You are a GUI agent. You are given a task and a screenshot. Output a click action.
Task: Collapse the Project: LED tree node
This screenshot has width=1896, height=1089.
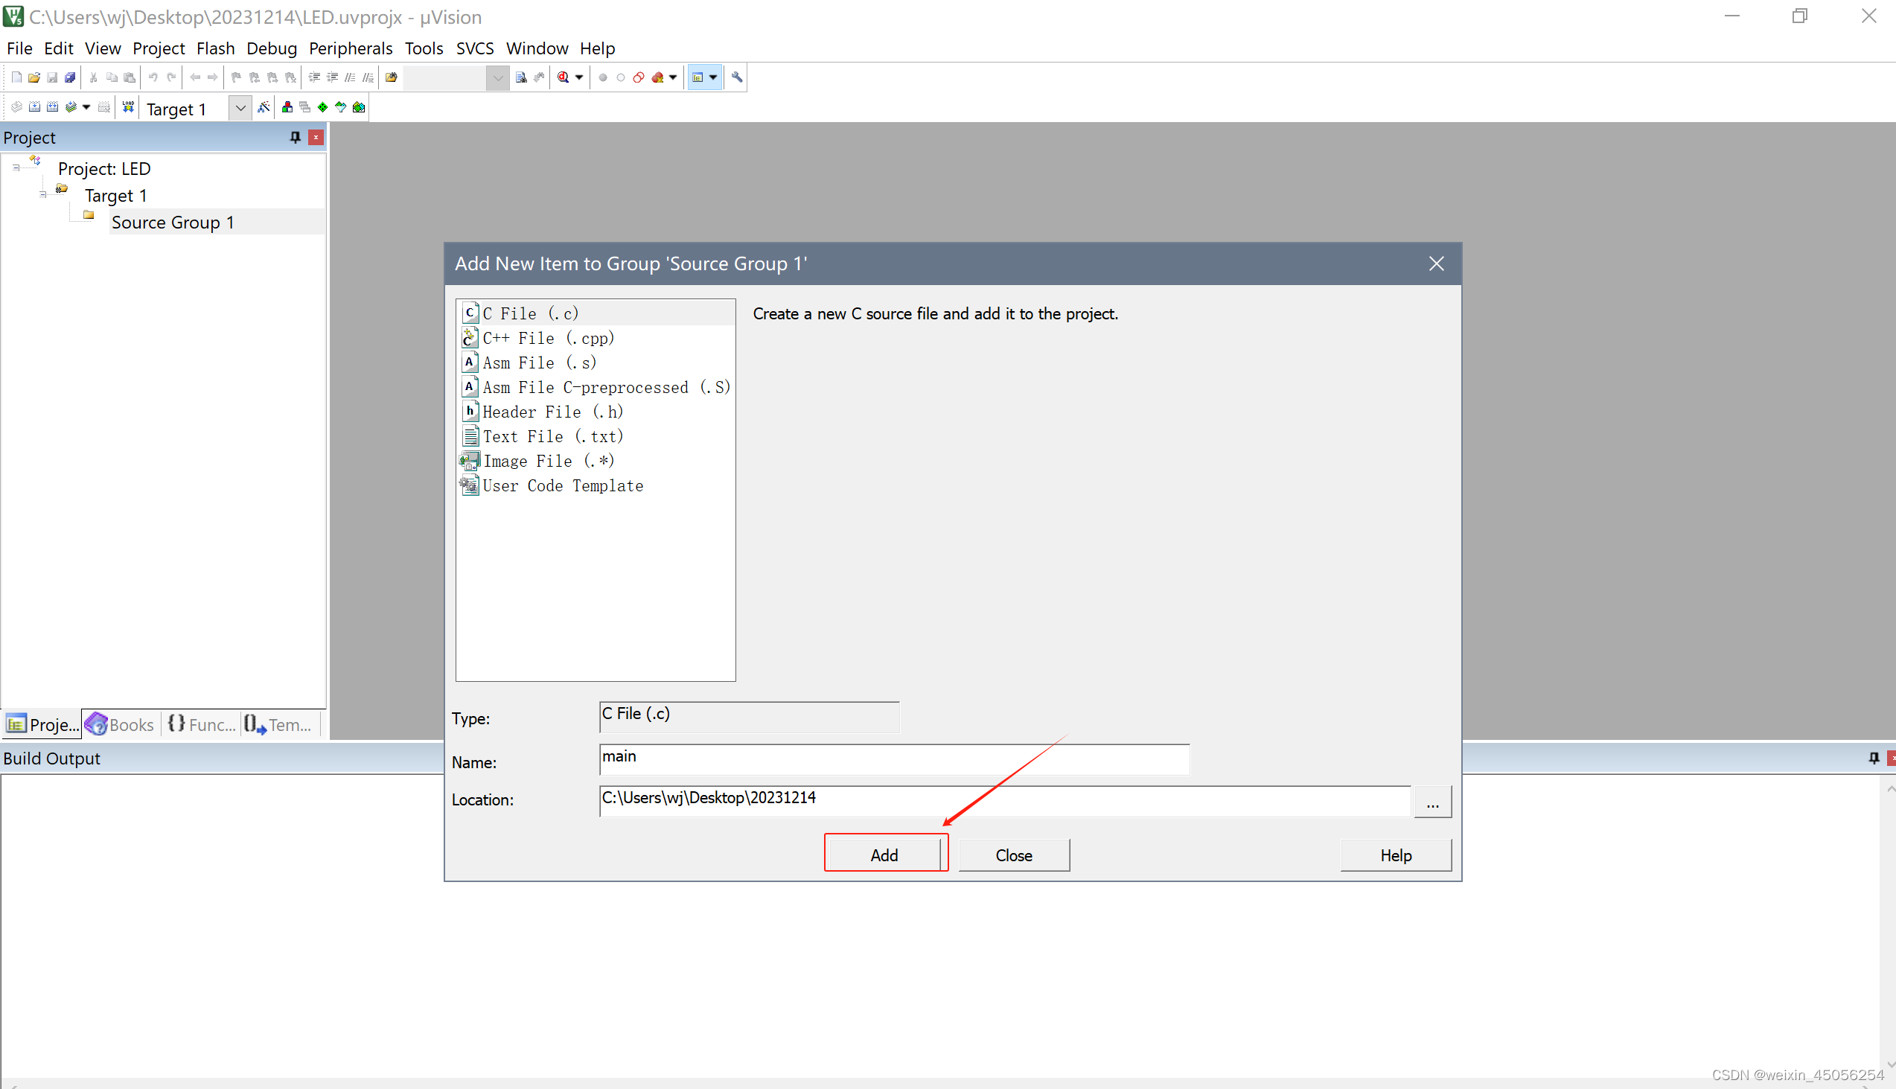click(16, 167)
